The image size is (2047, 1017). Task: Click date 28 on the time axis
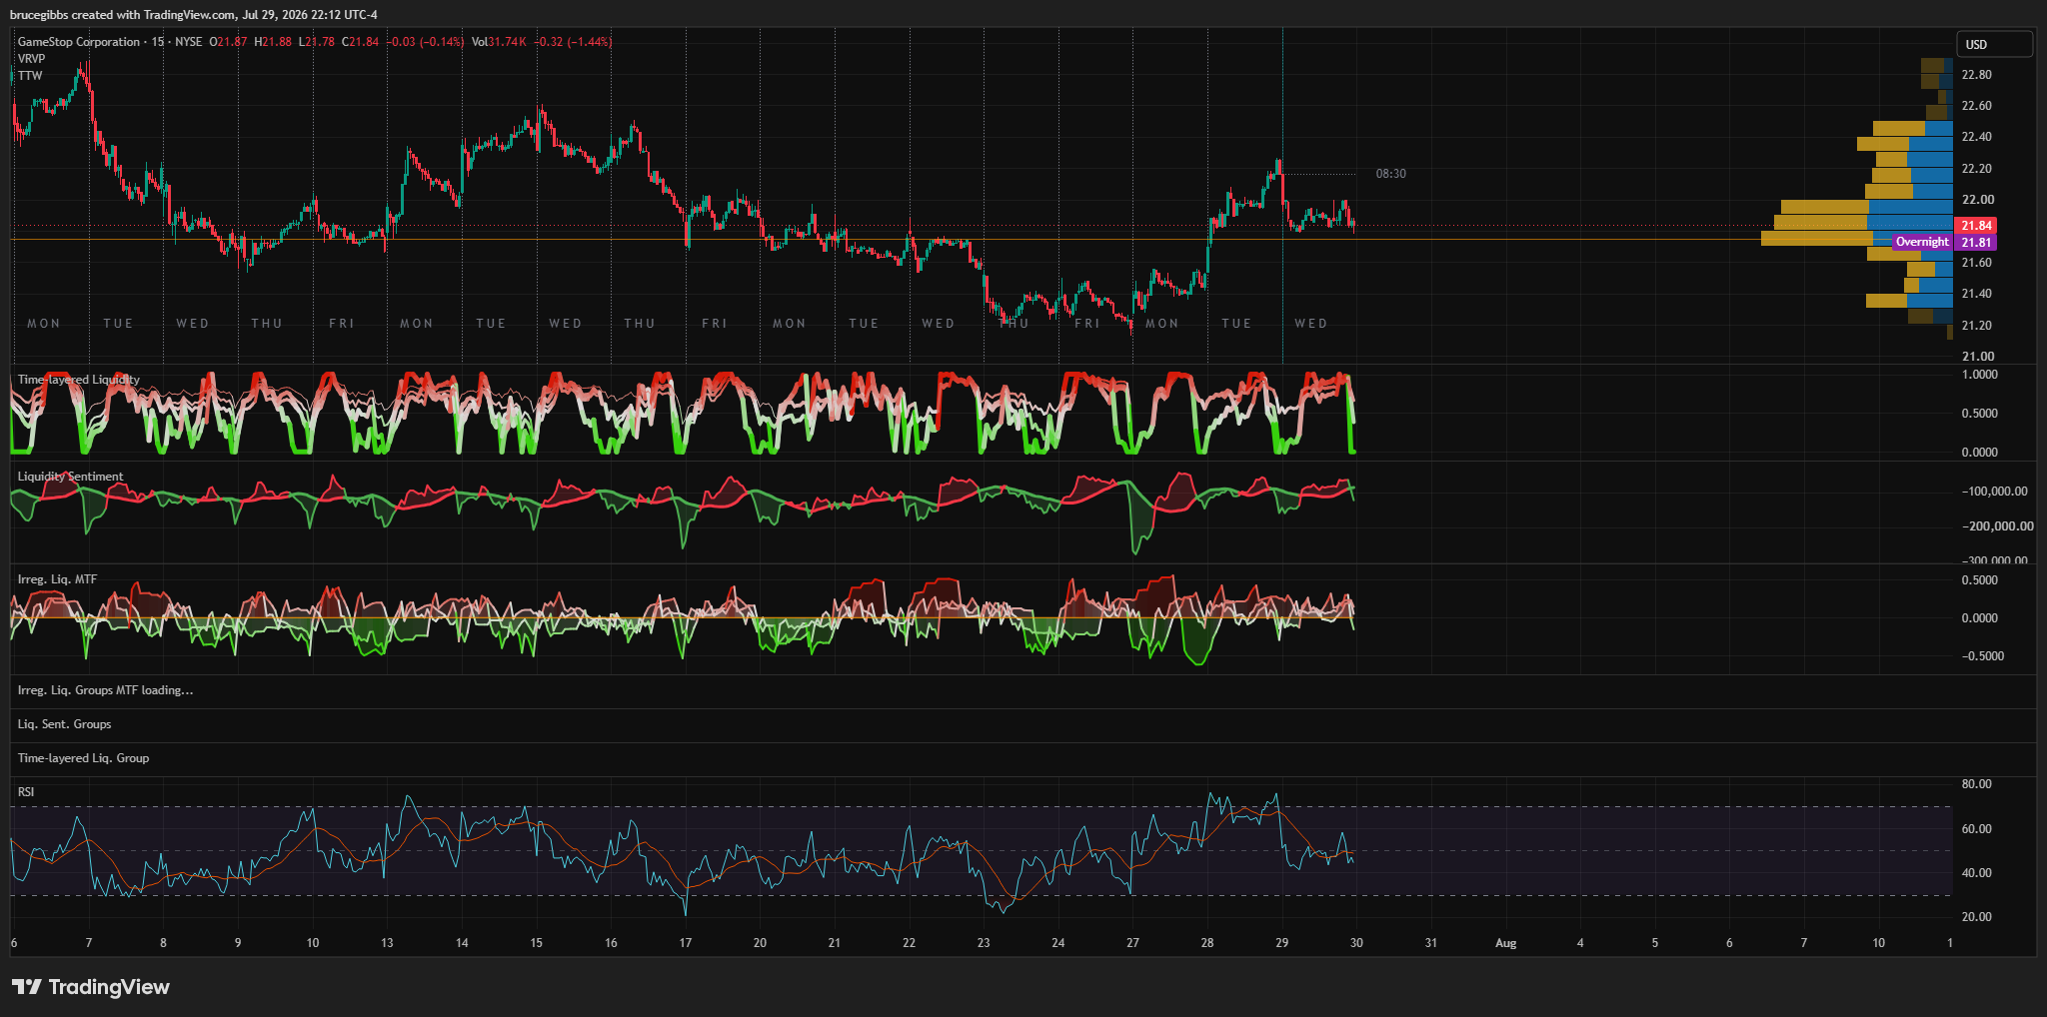[1207, 943]
